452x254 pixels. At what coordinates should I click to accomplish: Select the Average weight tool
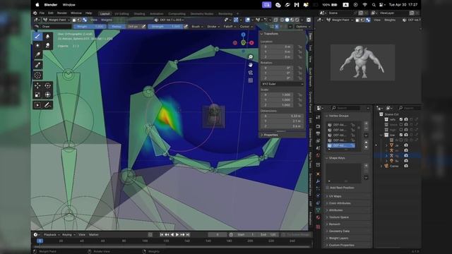point(37,45)
